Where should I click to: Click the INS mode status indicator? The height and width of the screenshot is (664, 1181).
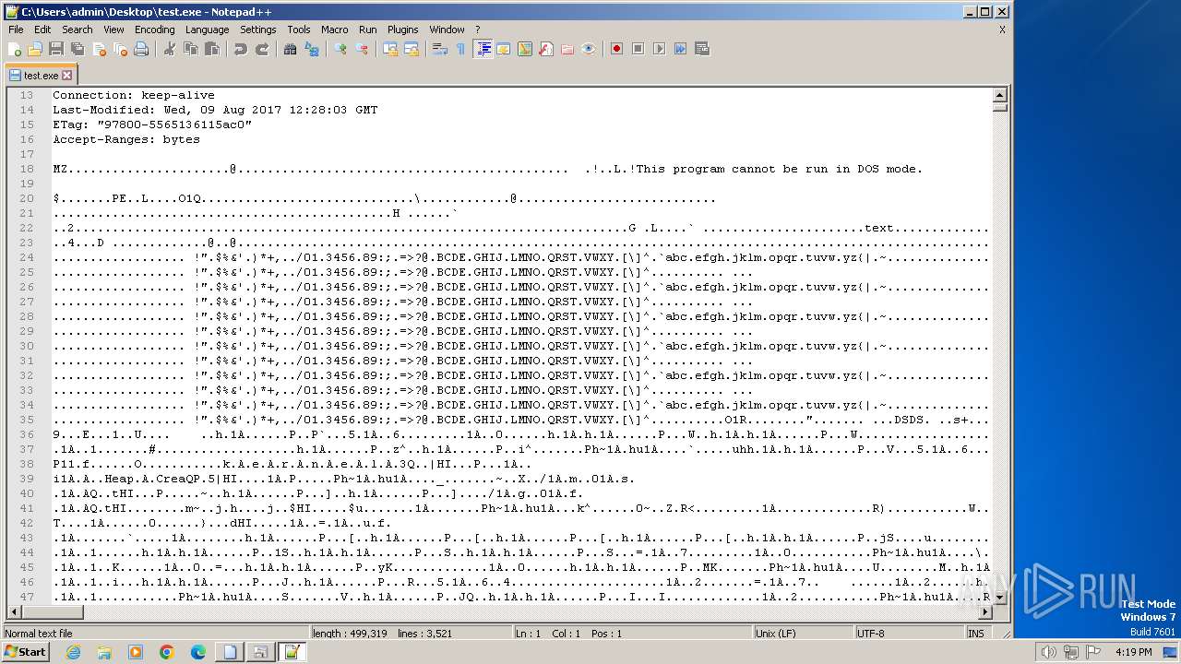[976, 634]
